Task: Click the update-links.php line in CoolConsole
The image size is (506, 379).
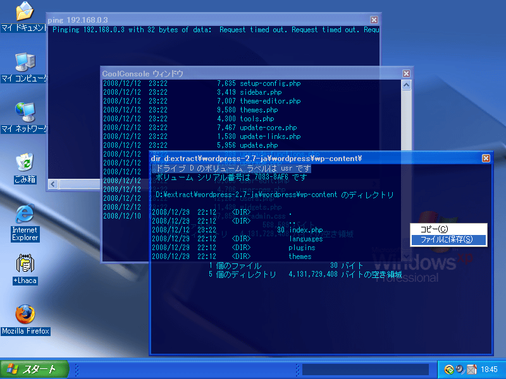Action: (x=202, y=136)
